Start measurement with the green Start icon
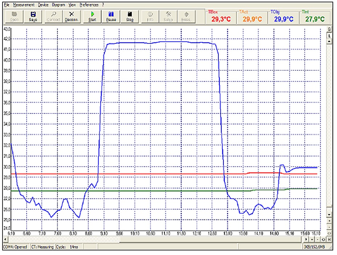 [92, 16]
